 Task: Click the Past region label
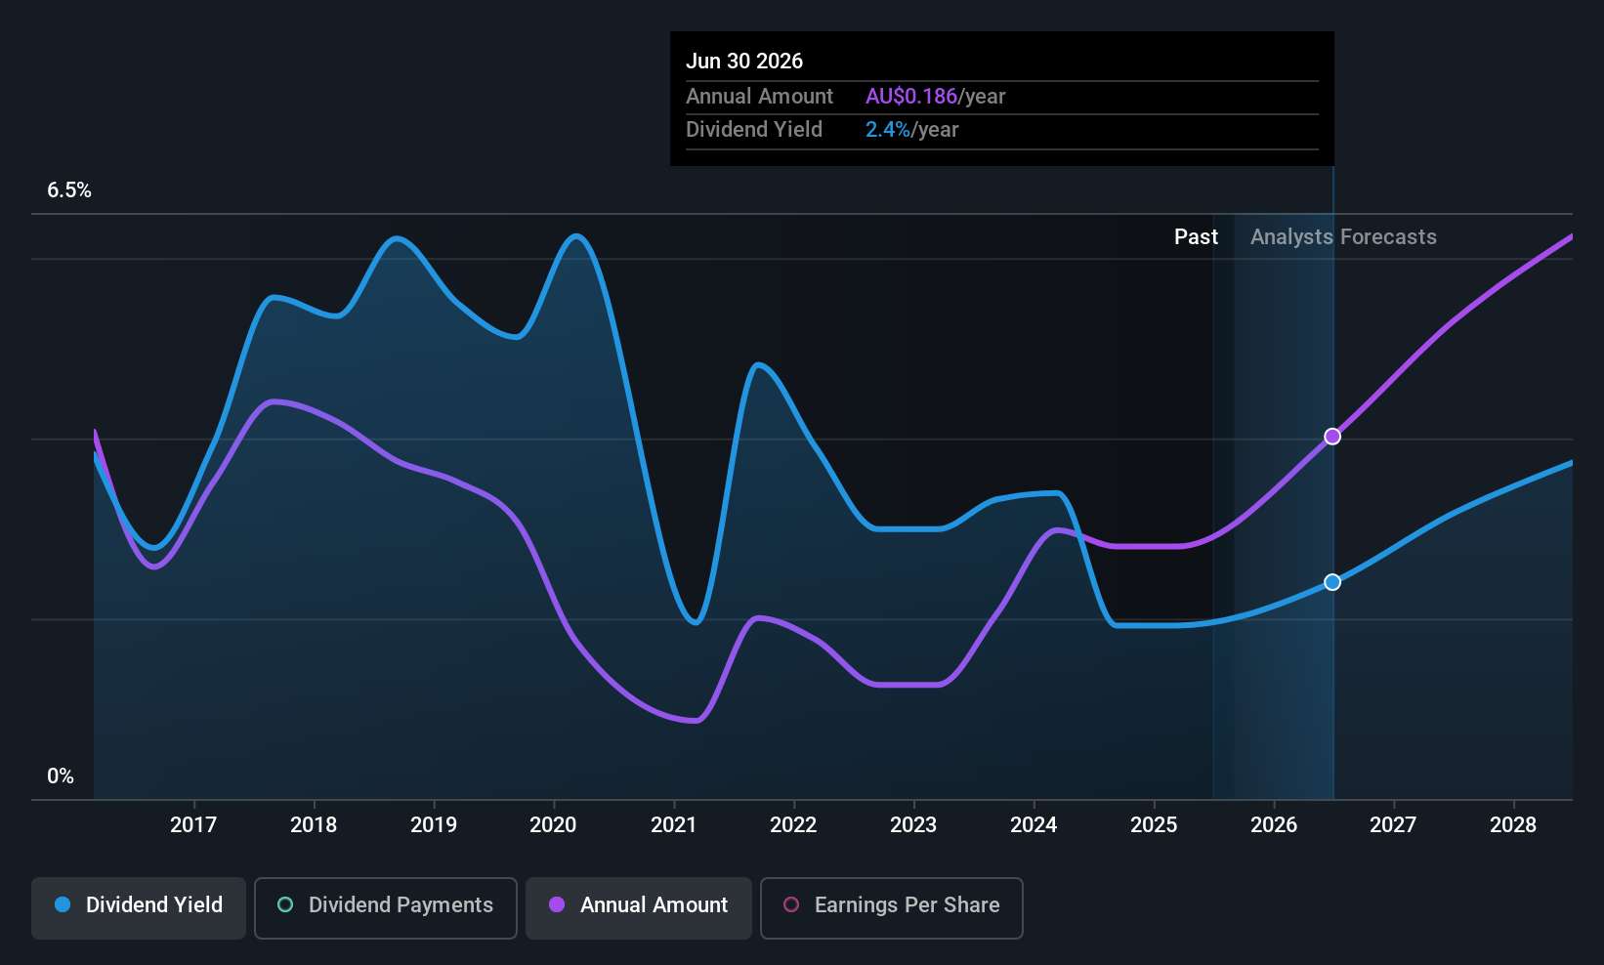click(1196, 237)
